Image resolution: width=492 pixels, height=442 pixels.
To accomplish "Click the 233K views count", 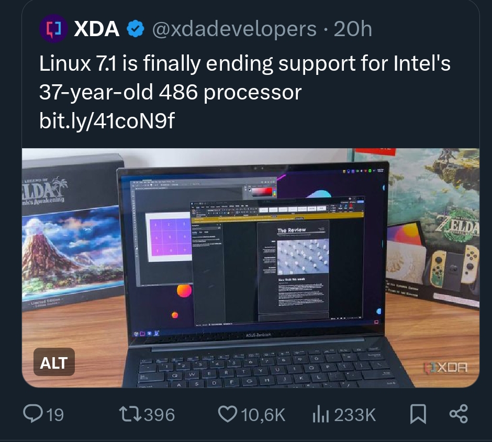I will click(x=354, y=415).
